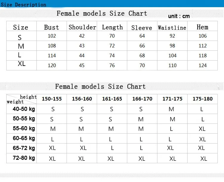Select the XL row label in first table
Screen dimensions: 224x182
[x=22, y=64]
